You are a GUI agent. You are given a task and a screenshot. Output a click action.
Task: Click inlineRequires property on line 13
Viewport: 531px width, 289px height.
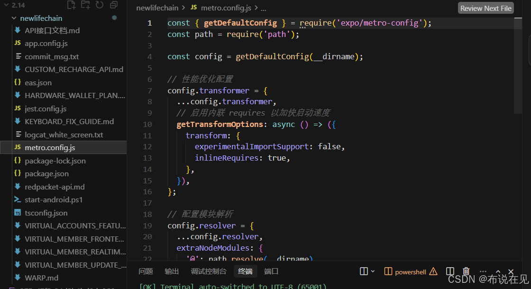point(227,158)
